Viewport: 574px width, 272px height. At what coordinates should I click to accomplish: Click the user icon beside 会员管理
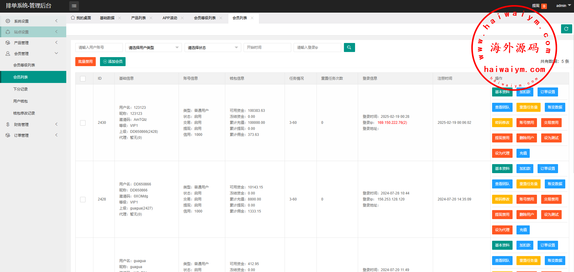click(8, 53)
